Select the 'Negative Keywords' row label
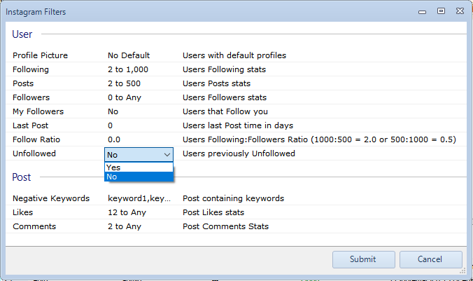This screenshot has width=473, height=281. [x=51, y=198]
